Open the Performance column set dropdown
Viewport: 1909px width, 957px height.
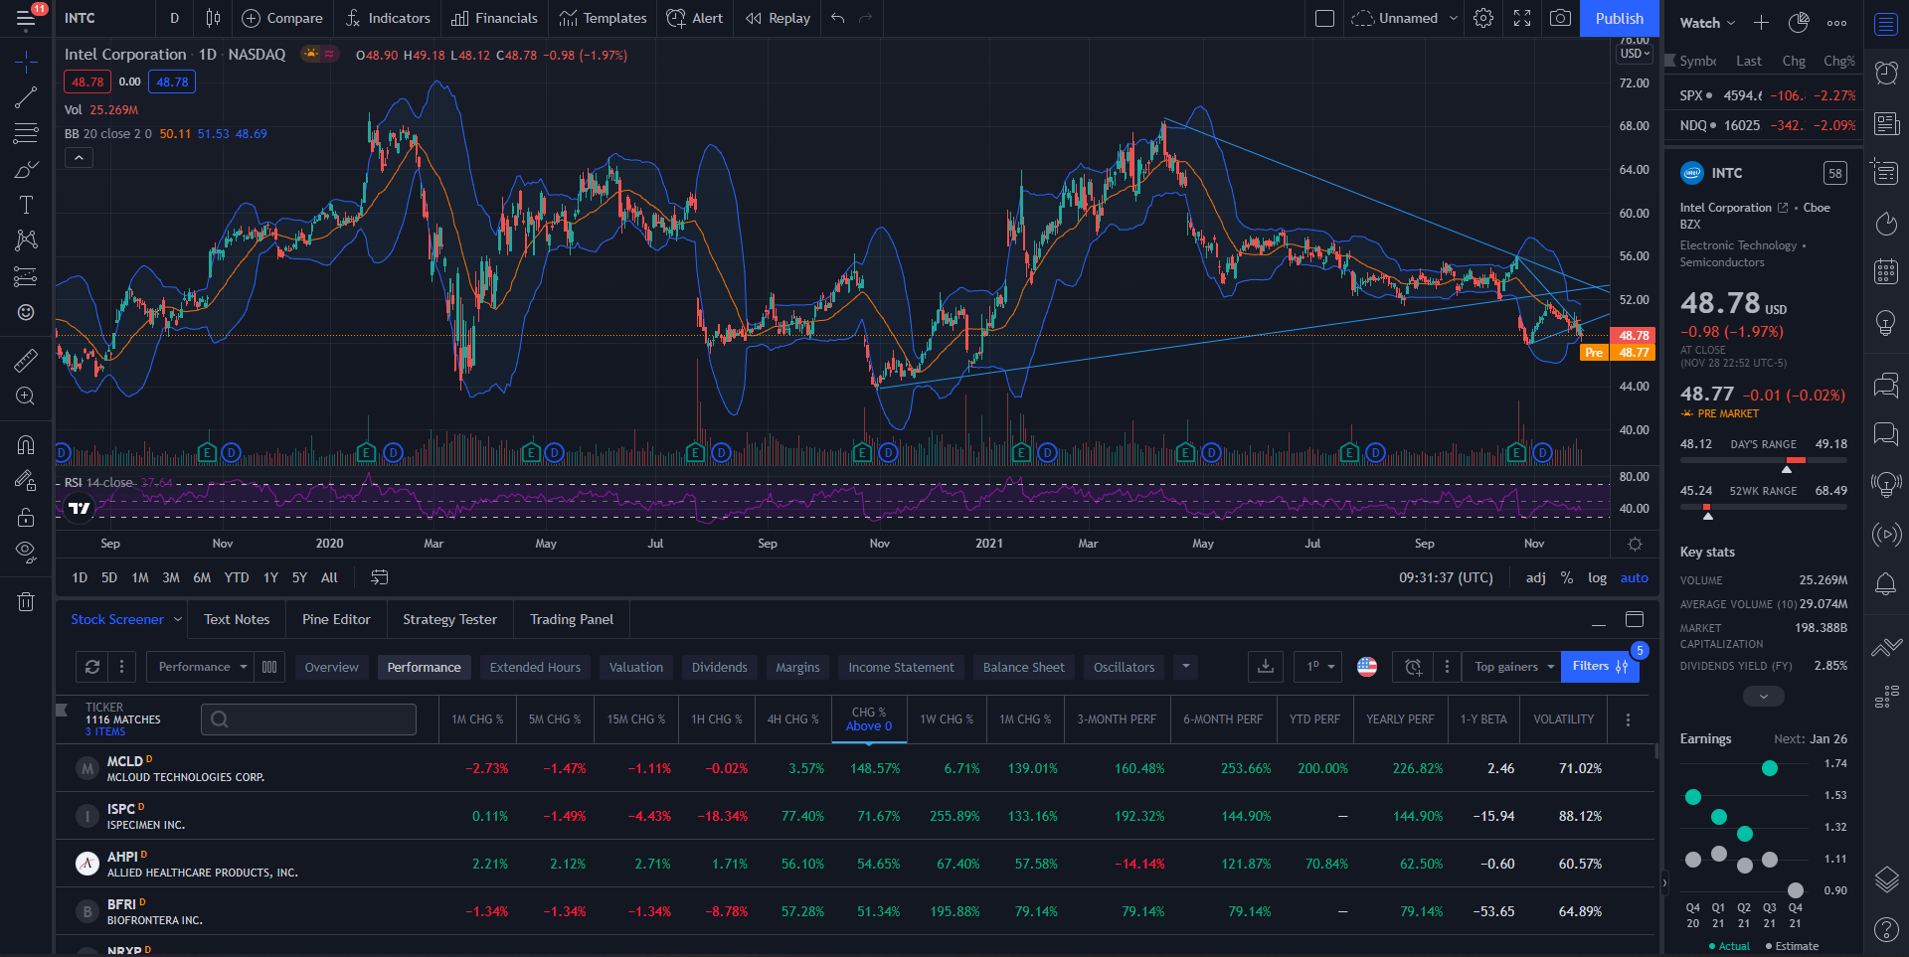pos(203,667)
